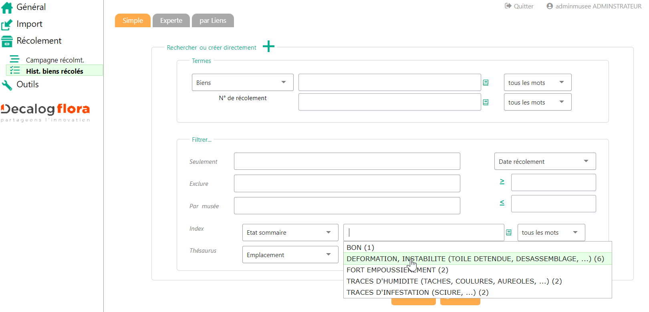649x312 pixels.
Task: Click Quitter to log out
Action: point(519,6)
